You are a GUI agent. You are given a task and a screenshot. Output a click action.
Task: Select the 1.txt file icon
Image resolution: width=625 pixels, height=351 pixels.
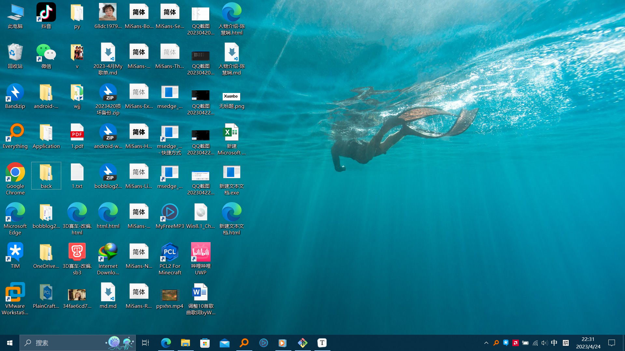click(x=77, y=176)
